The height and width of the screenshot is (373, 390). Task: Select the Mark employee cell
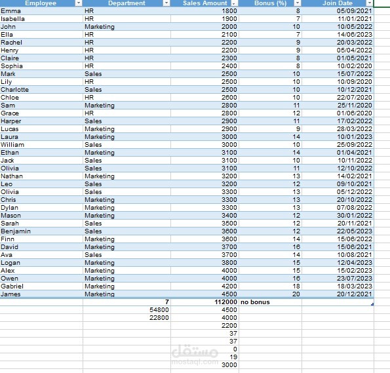point(41,74)
